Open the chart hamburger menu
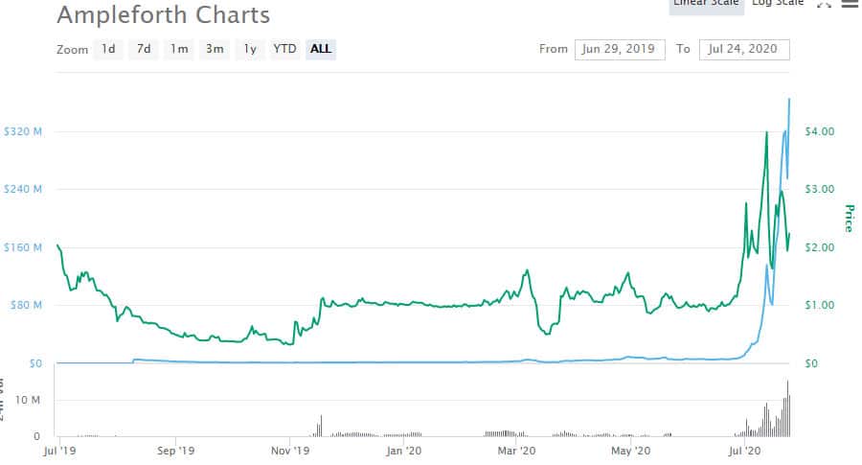The height and width of the screenshot is (465, 862). (850, 4)
